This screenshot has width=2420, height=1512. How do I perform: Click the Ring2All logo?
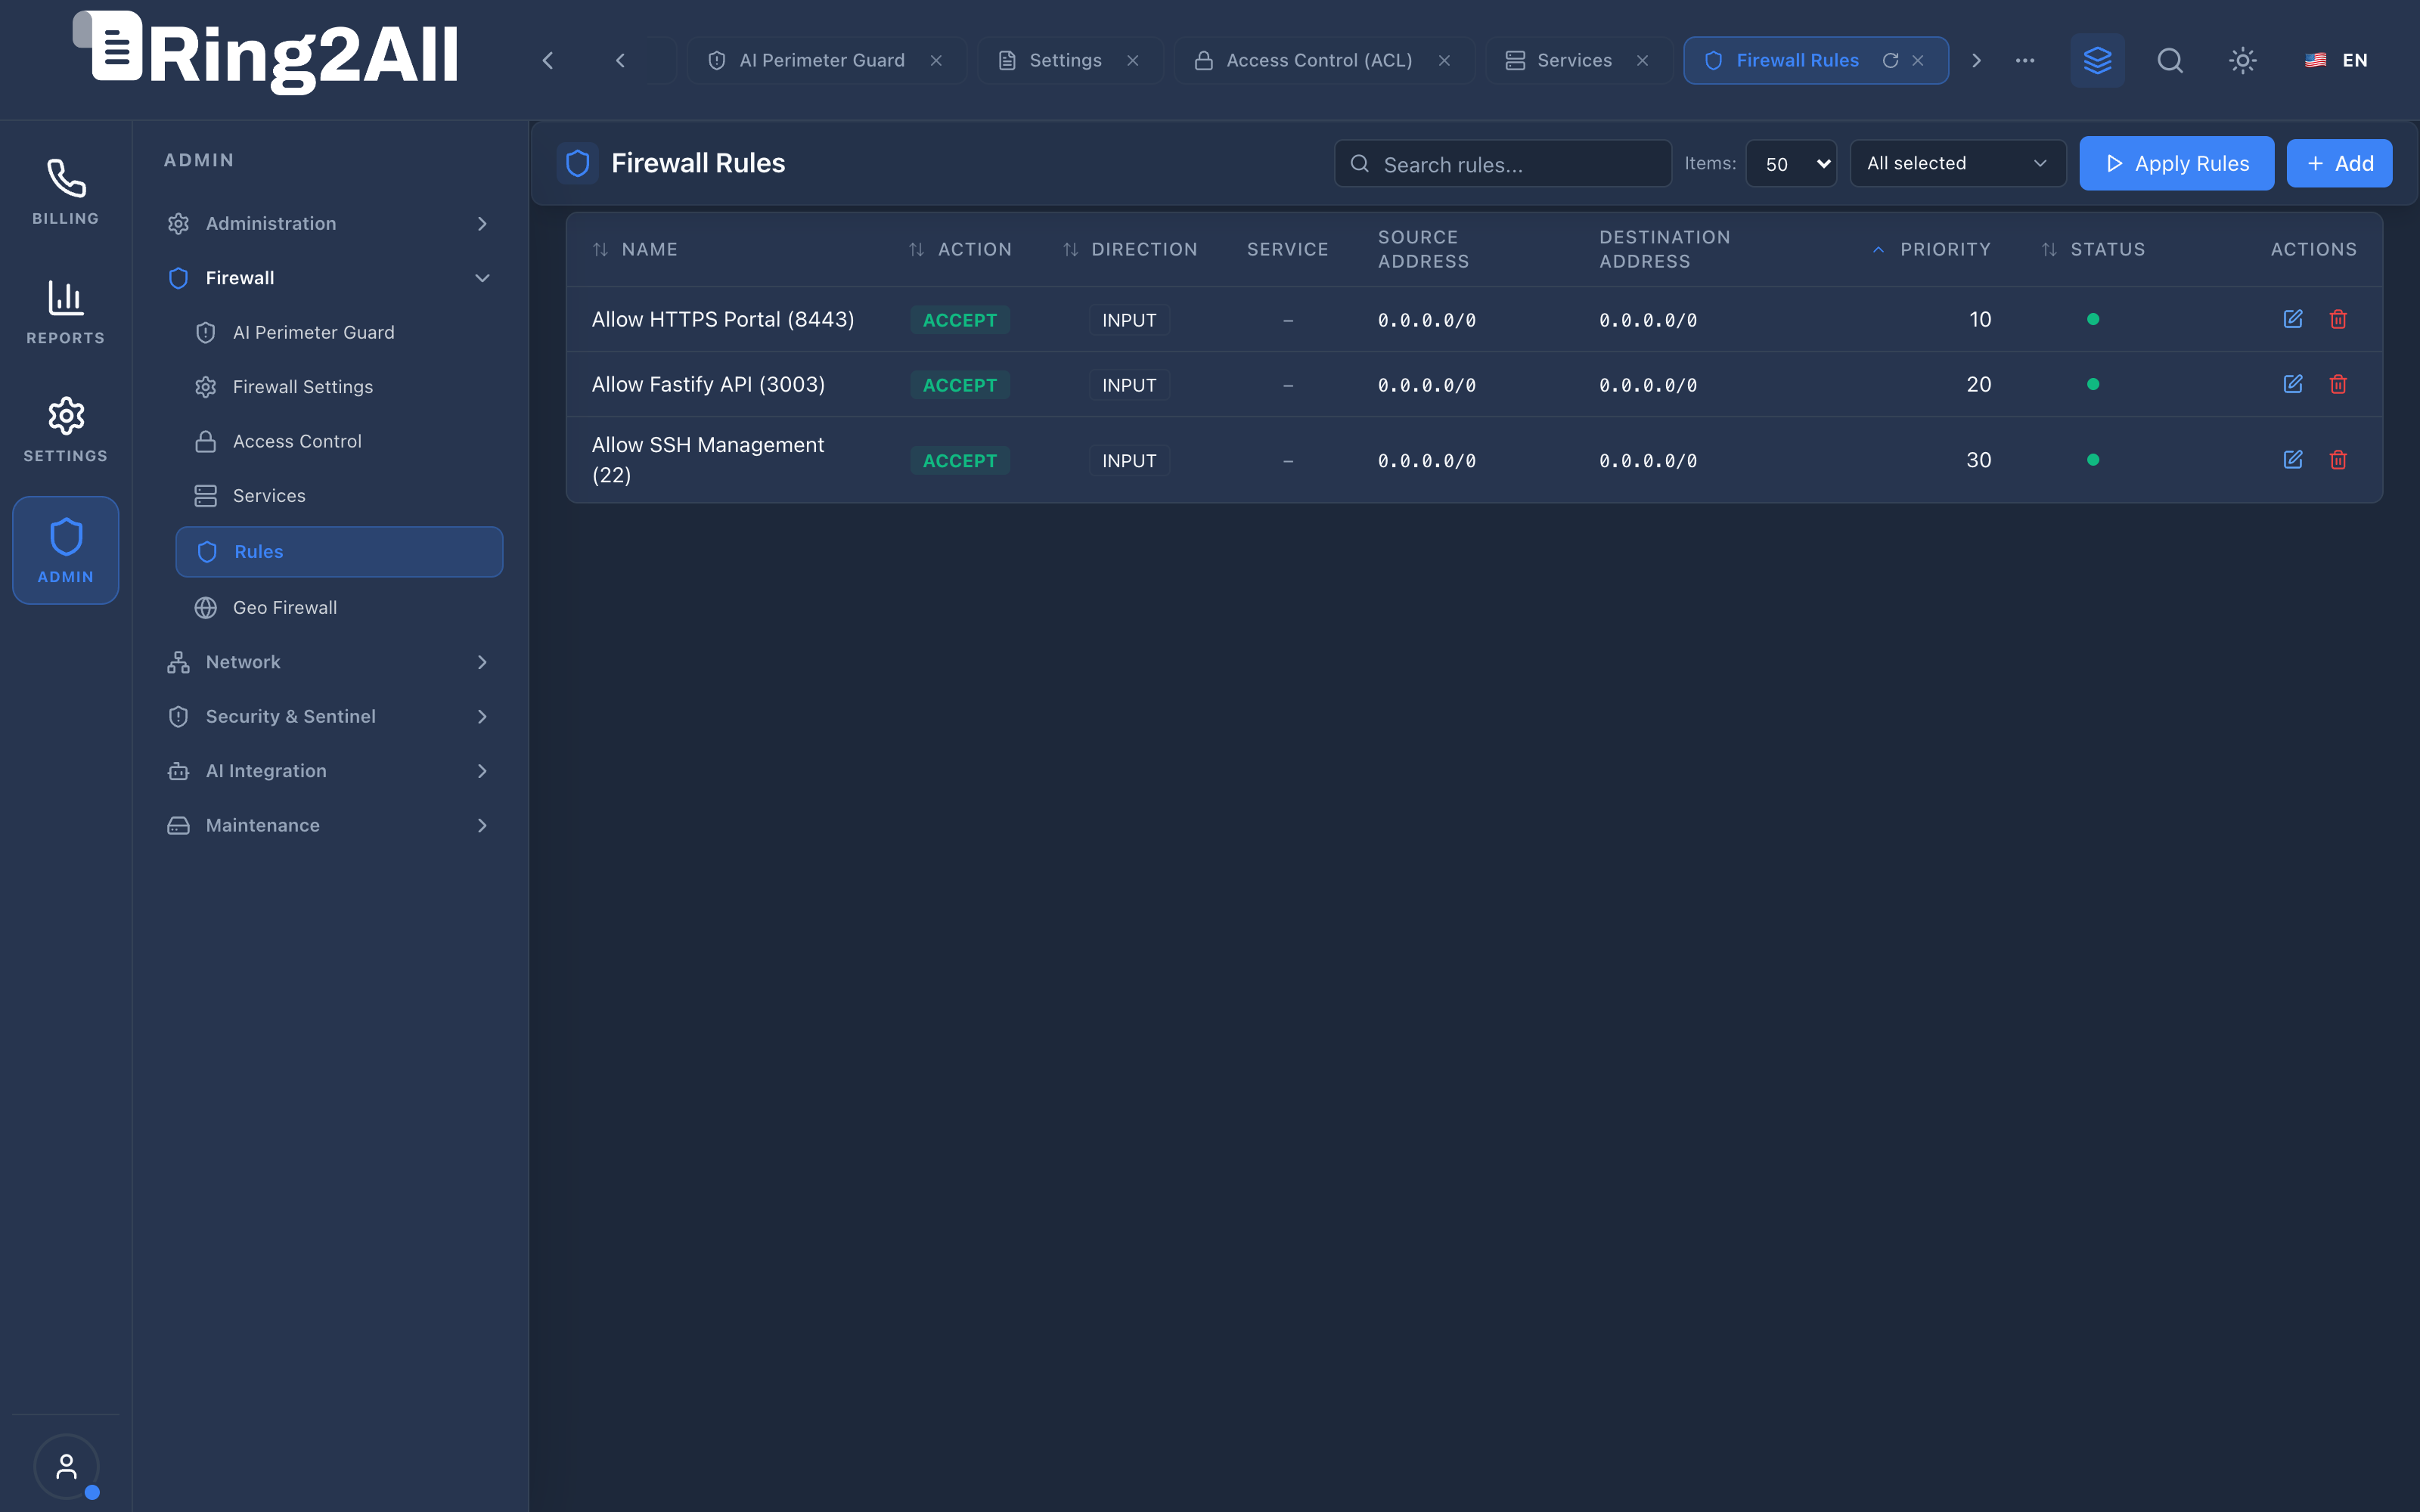click(x=266, y=54)
